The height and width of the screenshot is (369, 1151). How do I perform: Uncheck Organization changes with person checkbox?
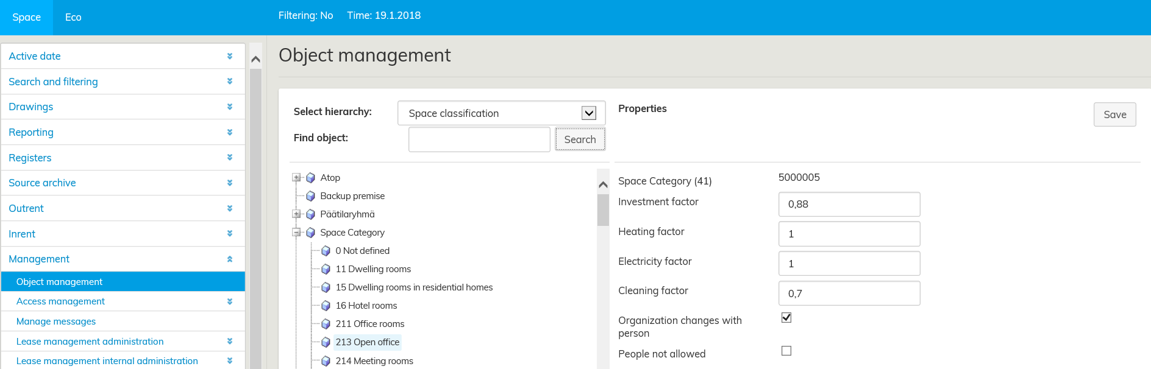786,318
